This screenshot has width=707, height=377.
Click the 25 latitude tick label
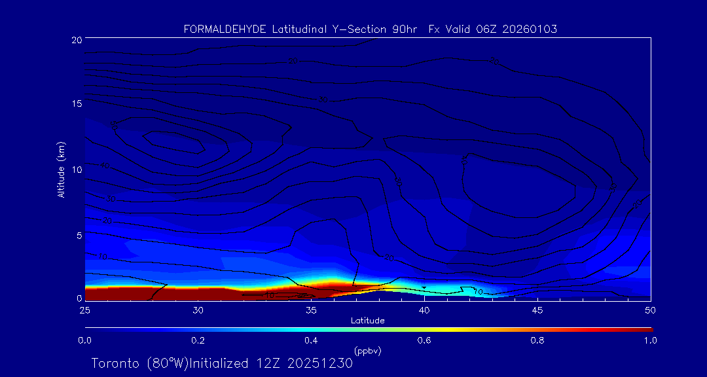[84, 309]
